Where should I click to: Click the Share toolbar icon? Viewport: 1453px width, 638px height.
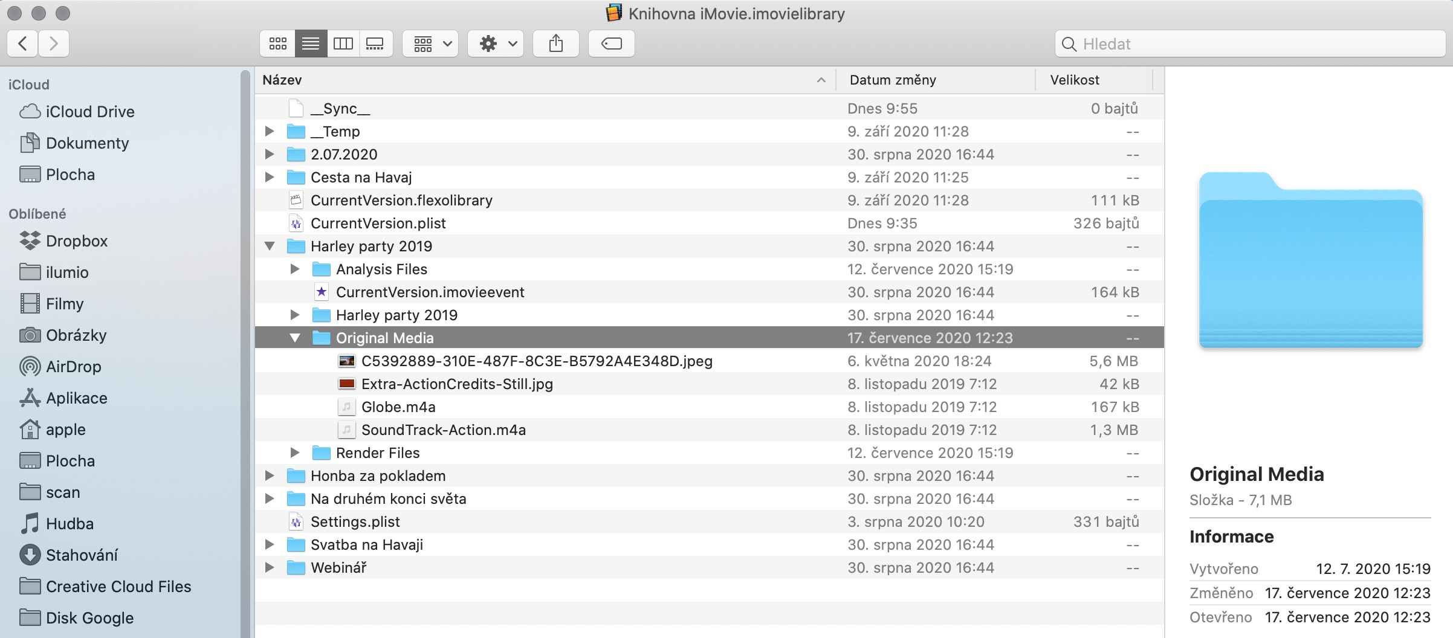[556, 43]
